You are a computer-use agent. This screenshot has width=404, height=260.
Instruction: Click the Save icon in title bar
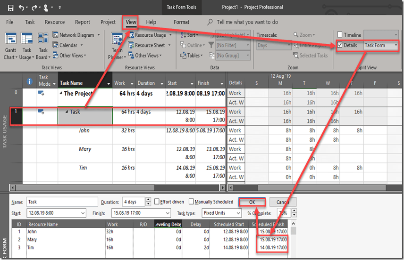10,8
